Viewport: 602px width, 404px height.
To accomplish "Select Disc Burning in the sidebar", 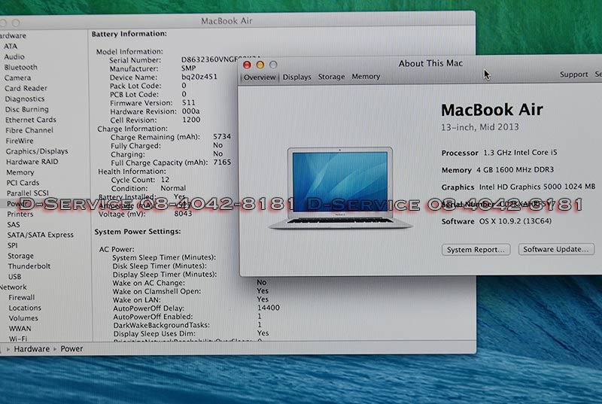I will pos(27,109).
